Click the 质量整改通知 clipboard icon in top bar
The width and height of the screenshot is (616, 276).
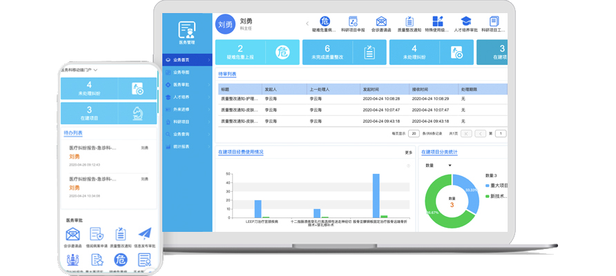click(410, 21)
